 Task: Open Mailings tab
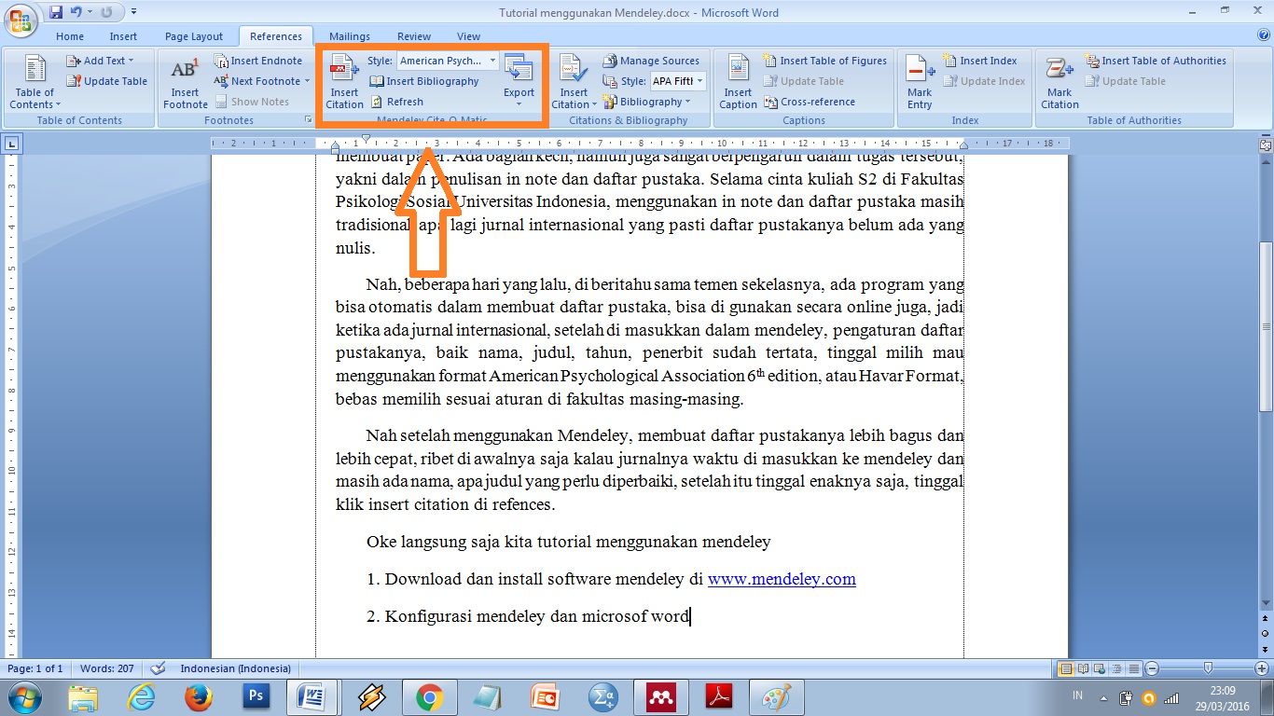[350, 36]
